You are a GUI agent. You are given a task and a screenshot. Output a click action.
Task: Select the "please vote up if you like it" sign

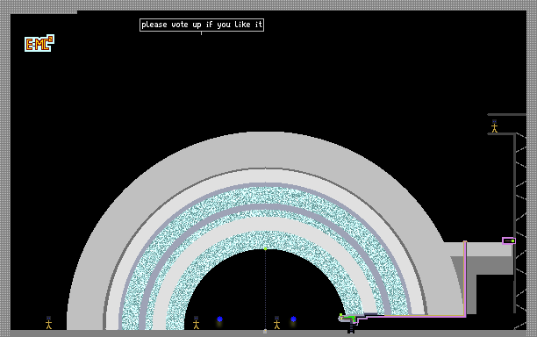202,25
